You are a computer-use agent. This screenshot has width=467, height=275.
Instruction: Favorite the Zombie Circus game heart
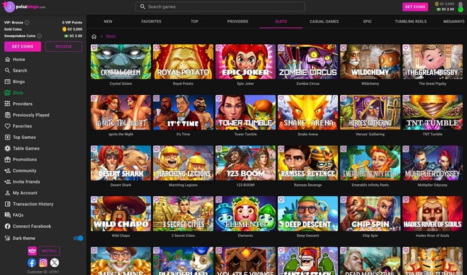(281, 48)
